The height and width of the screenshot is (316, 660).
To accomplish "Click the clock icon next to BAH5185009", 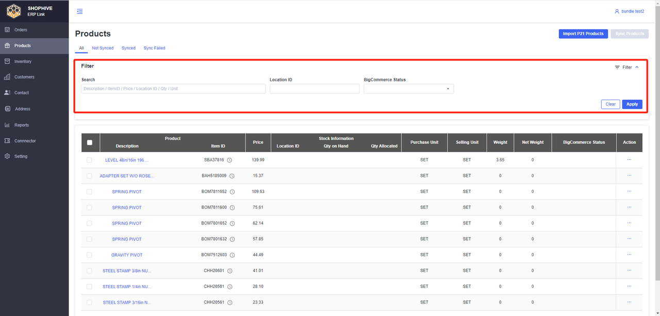I will (x=232, y=176).
